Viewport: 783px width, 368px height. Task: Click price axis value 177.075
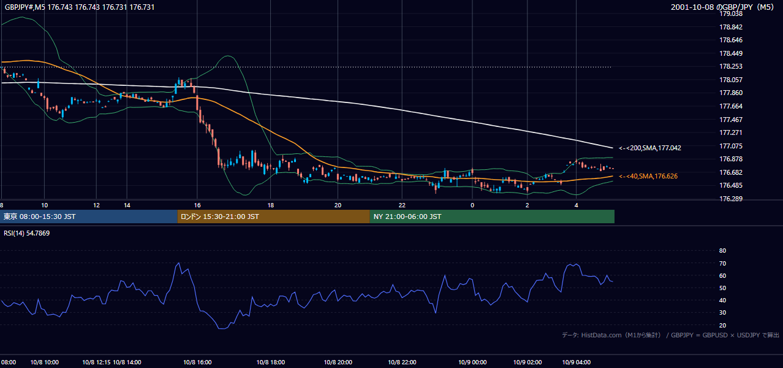731,146
